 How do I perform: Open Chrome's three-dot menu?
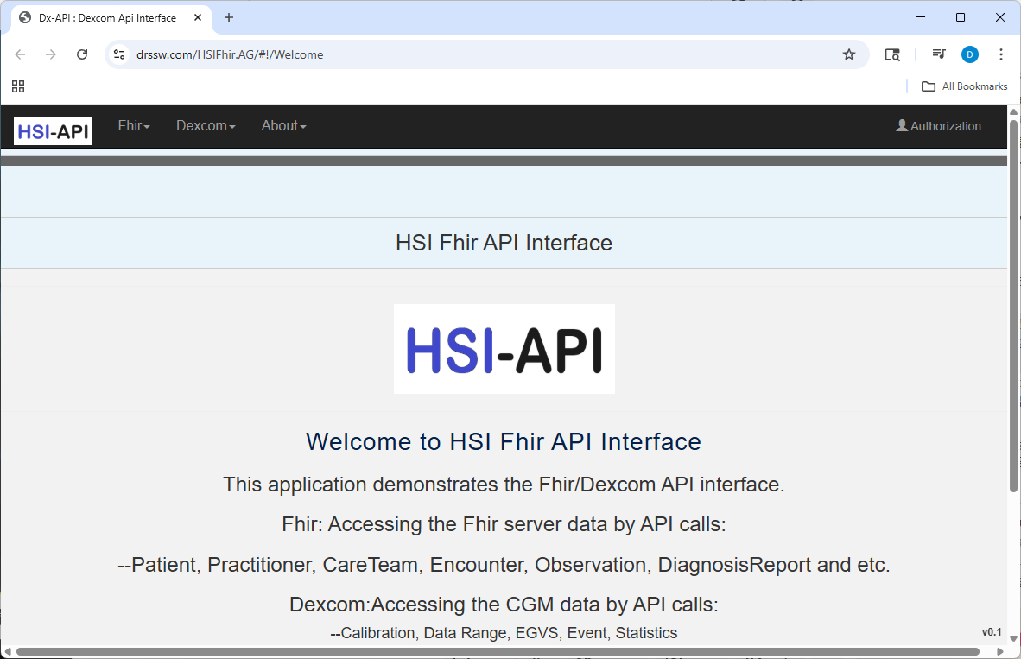1001,54
